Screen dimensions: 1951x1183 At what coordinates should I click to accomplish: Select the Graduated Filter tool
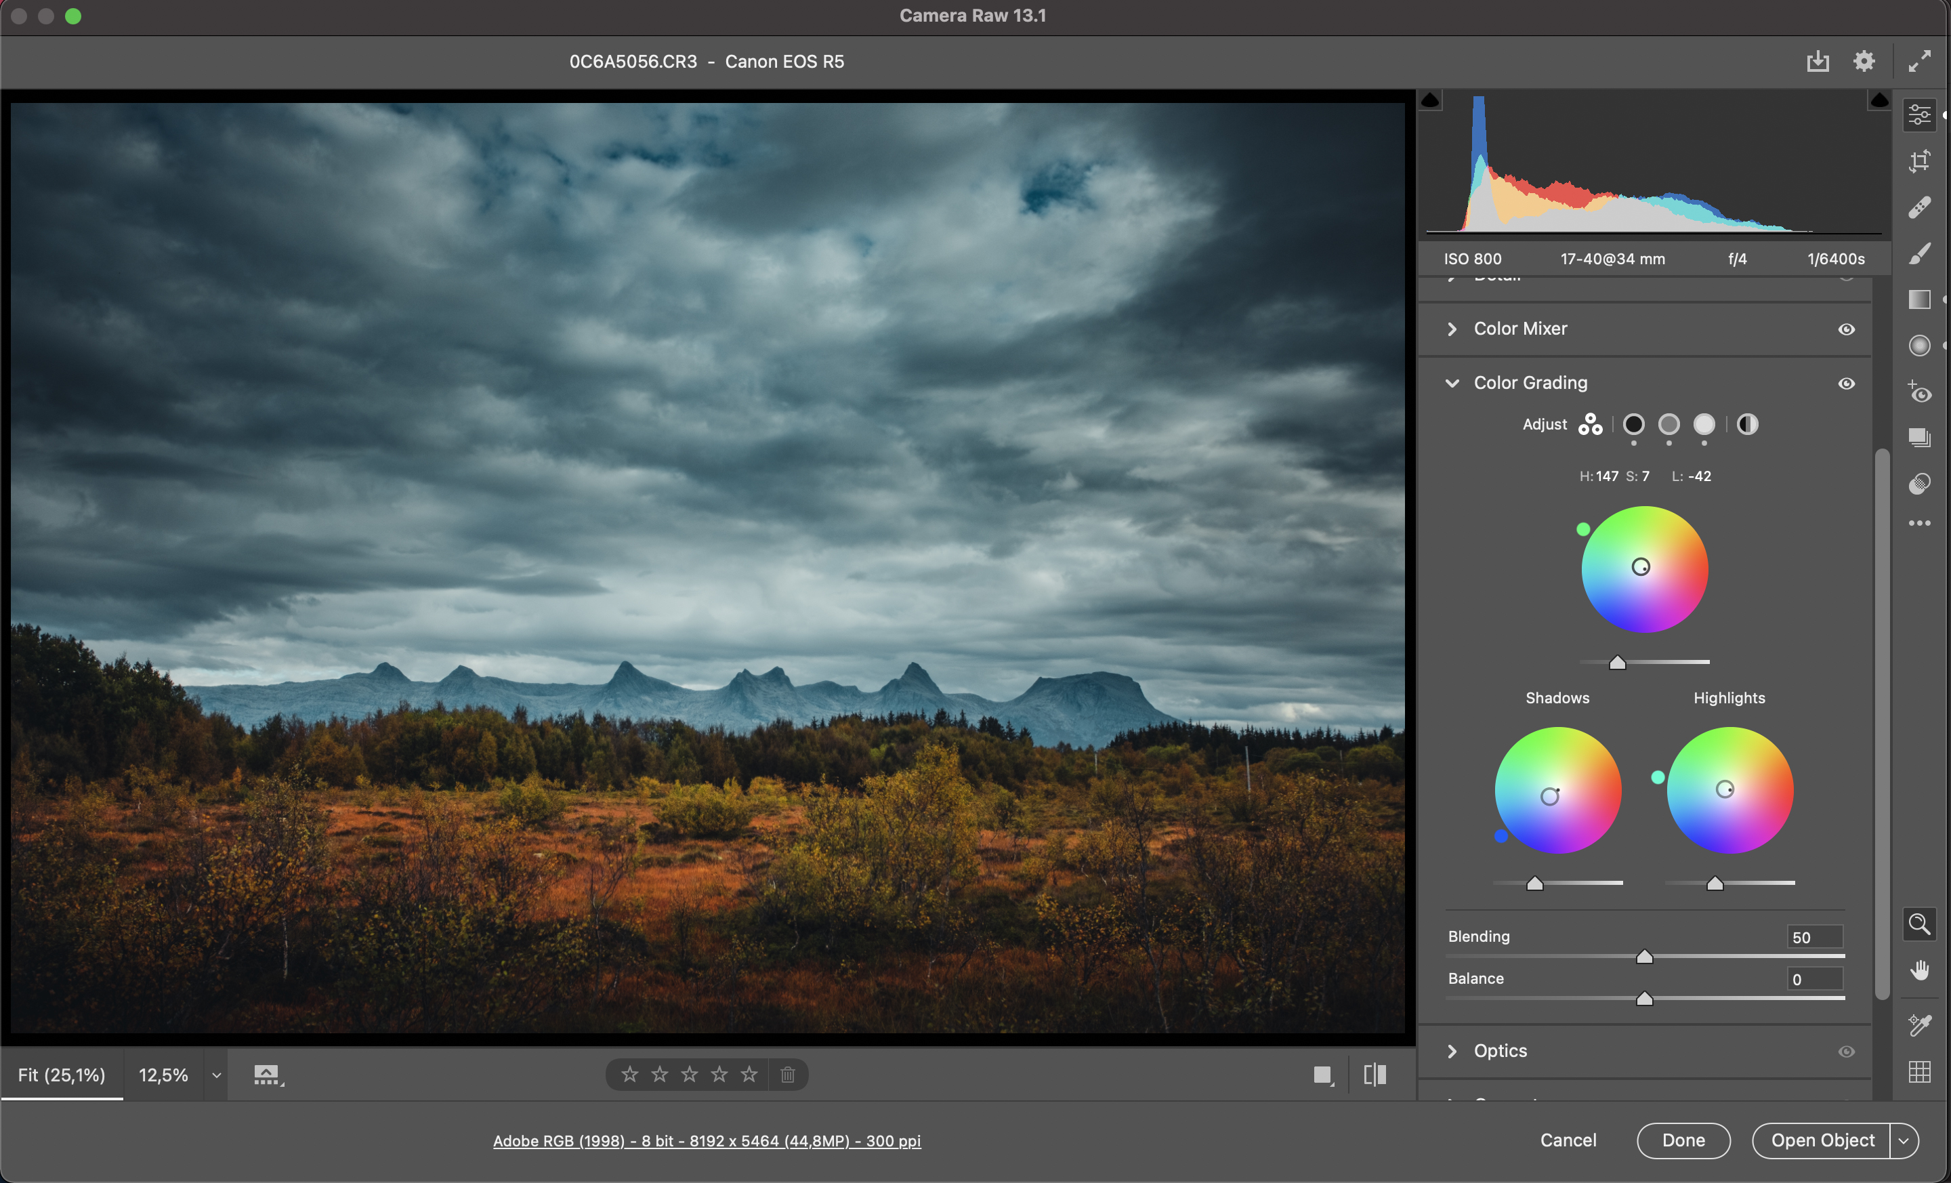[1919, 299]
